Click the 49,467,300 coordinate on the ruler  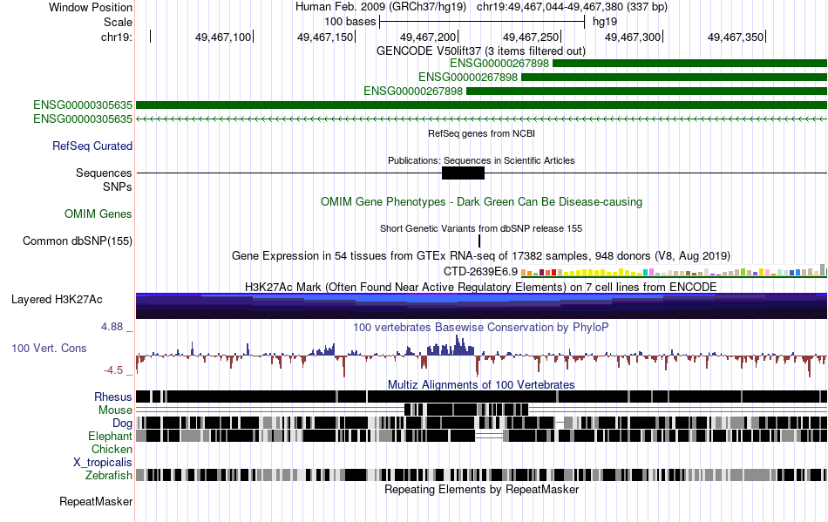(633, 37)
